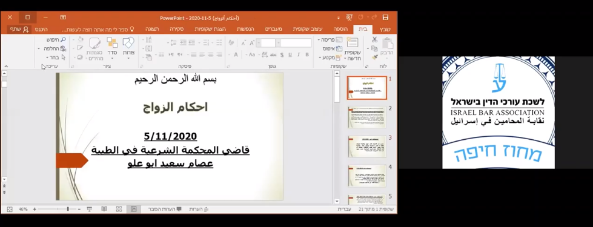Click the Format Painter brush icon

375,57
